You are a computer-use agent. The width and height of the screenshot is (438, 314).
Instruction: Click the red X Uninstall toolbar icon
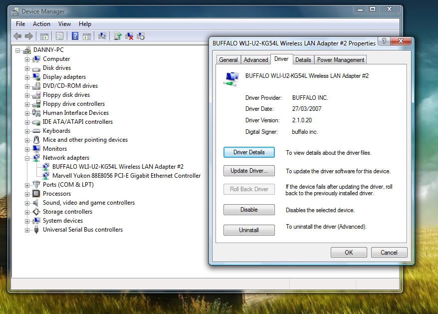coord(129,36)
